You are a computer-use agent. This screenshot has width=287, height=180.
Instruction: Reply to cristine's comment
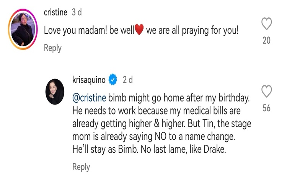click(52, 48)
